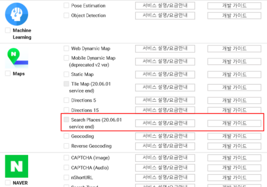The height and width of the screenshot is (187, 267).
Task: Open service description for Web Dynamic Map
Action: [x=165, y=49]
